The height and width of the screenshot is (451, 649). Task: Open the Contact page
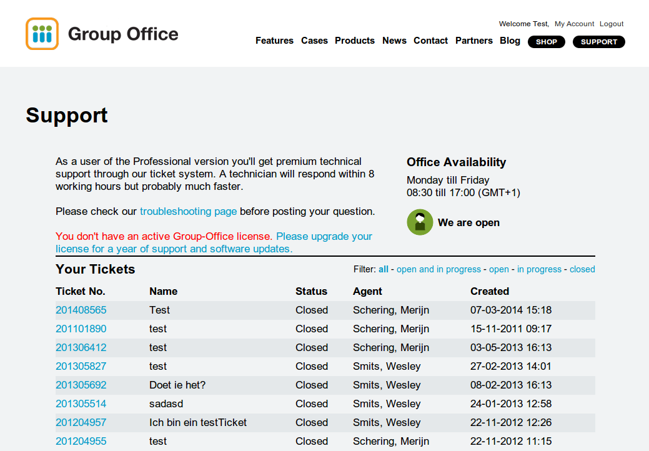[430, 41]
